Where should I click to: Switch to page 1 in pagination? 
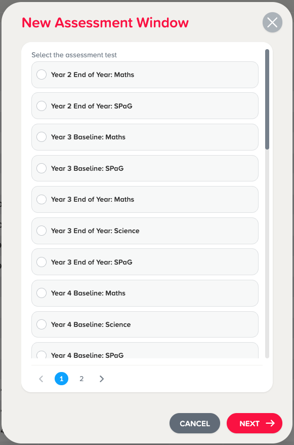(x=61, y=379)
